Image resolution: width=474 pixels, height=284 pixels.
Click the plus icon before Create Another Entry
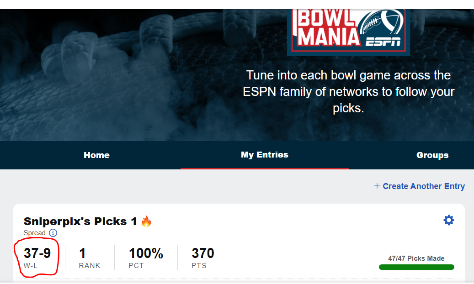(377, 186)
